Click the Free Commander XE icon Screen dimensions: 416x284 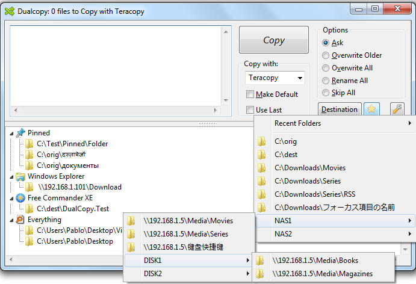(21, 198)
